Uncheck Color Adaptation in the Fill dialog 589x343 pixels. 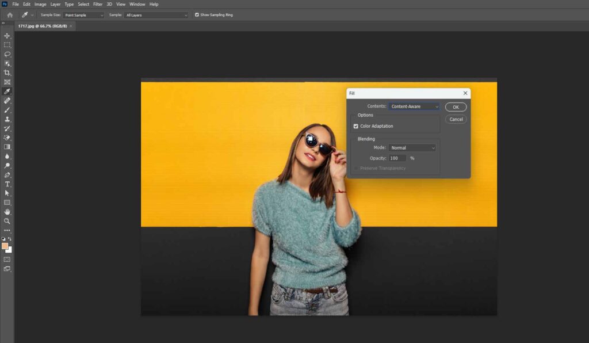coord(355,126)
